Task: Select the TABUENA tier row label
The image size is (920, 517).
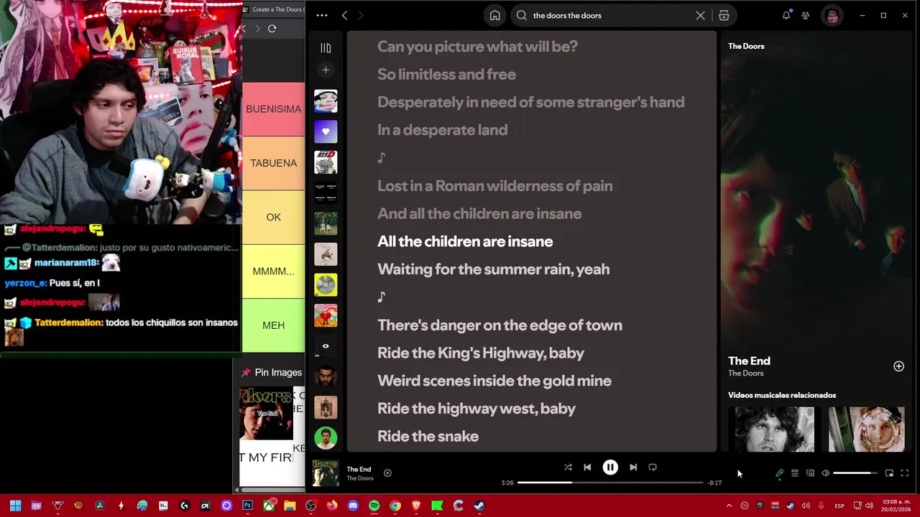Action: tap(273, 163)
